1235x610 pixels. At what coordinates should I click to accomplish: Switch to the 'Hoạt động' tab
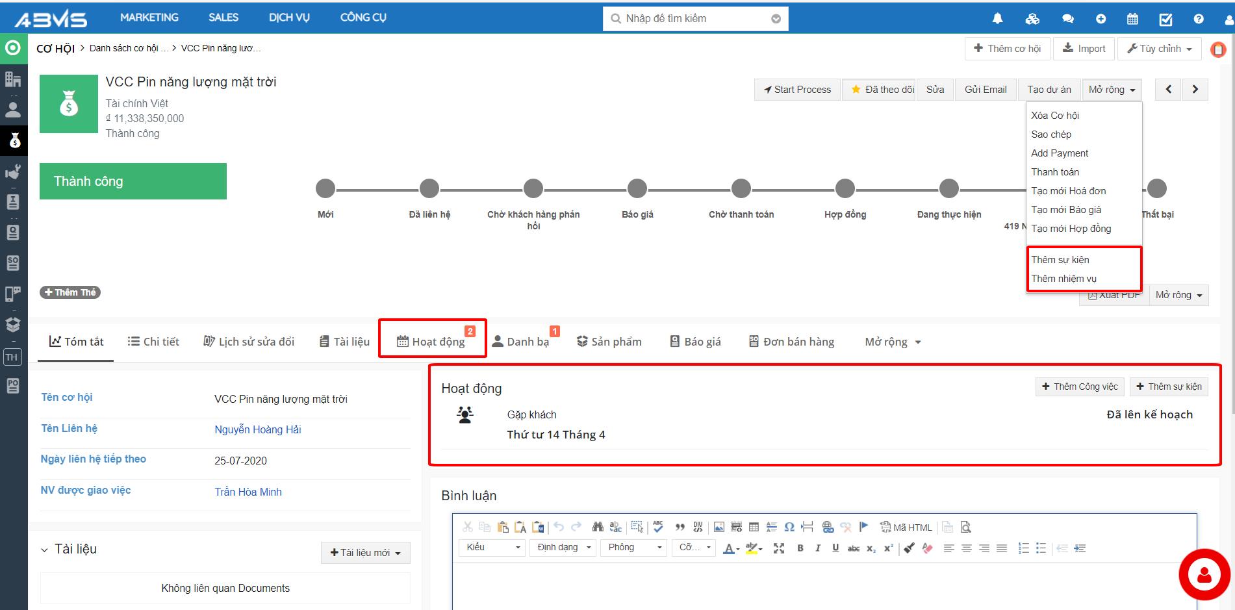pyautogui.click(x=431, y=342)
